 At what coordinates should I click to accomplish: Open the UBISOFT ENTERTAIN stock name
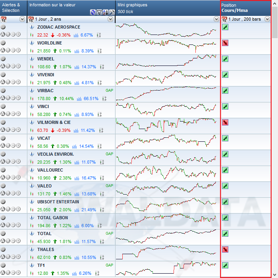pyautogui.click(x=58, y=202)
